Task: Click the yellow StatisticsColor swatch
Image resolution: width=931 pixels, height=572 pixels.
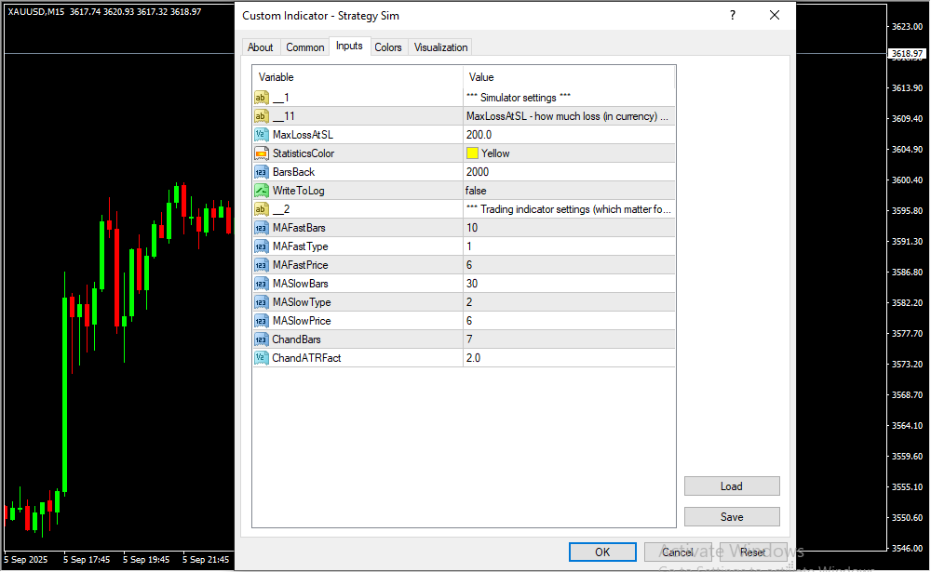Action: (x=472, y=153)
